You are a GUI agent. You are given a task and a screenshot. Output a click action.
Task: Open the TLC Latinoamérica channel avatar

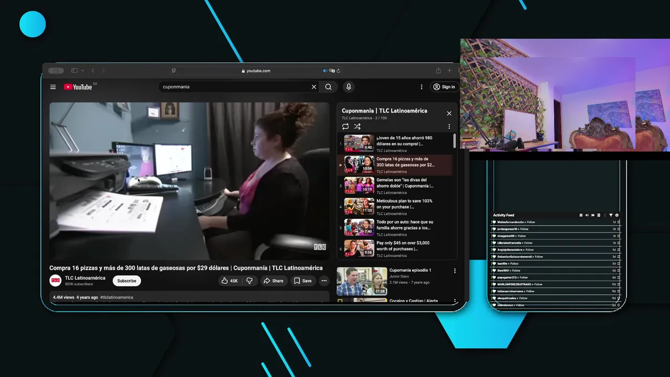tap(55, 281)
